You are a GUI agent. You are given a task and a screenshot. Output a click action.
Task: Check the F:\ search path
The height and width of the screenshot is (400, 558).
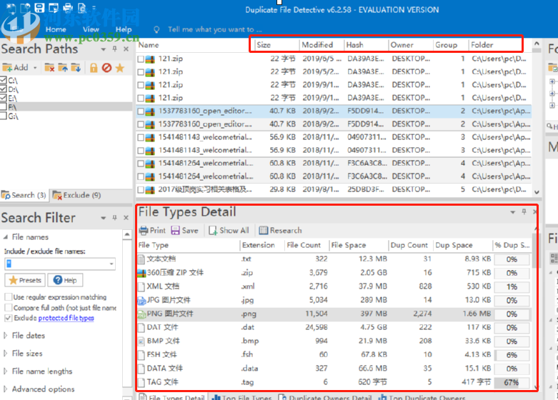pos(4,106)
